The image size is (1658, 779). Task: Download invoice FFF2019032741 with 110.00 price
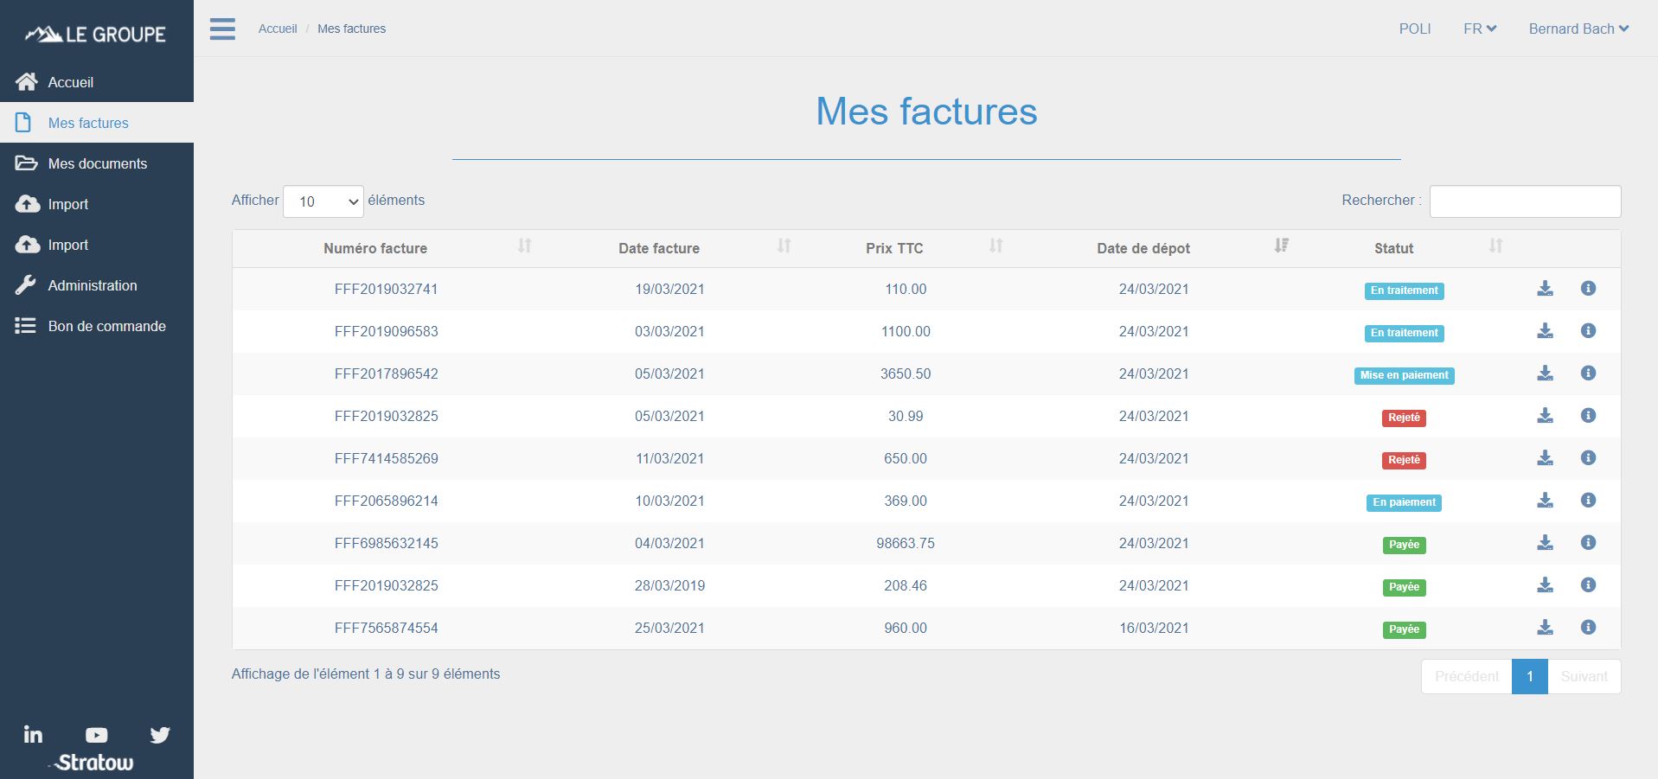pyautogui.click(x=1545, y=289)
